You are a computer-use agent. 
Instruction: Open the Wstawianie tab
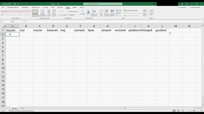click(25, 7)
